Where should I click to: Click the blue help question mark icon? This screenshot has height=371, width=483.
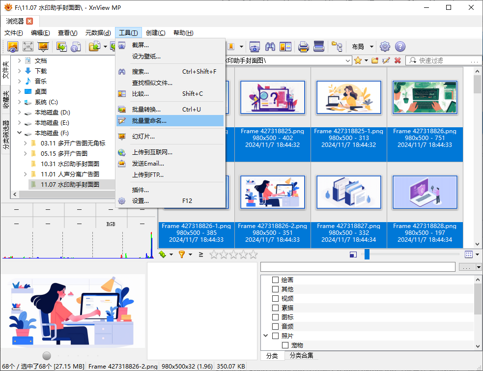coord(400,47)
